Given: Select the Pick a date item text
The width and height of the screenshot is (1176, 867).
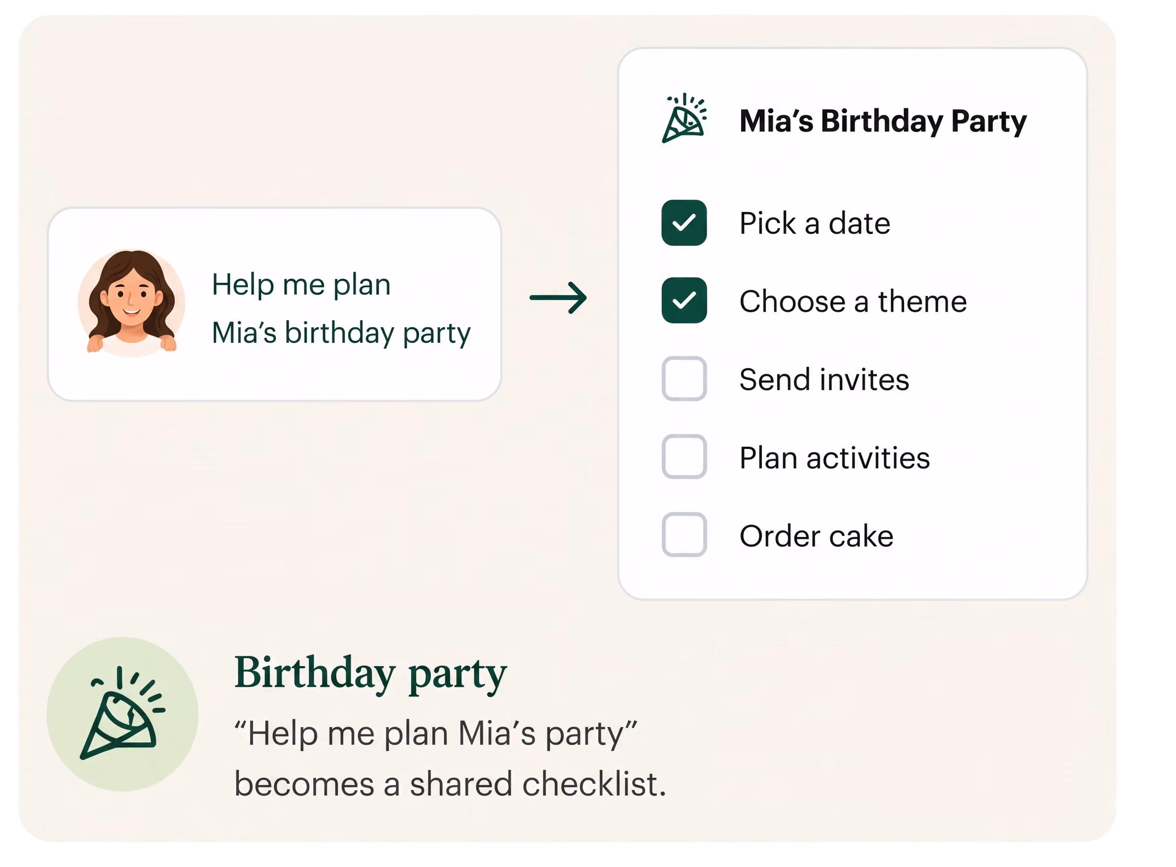Looking at the screenshot, I should click(x=815, y=223).
